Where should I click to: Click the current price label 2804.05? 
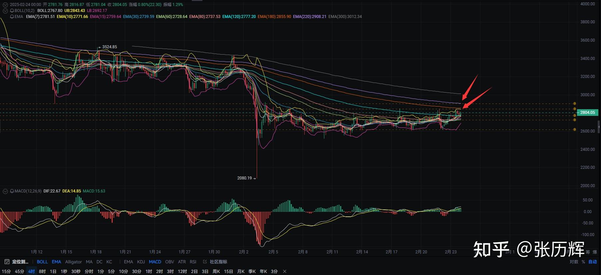[587, 113]
